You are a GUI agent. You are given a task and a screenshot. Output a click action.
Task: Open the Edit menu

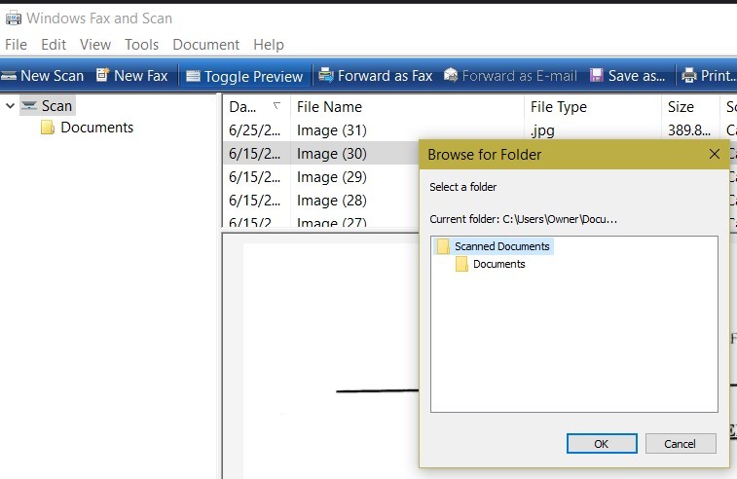point(54,44)
